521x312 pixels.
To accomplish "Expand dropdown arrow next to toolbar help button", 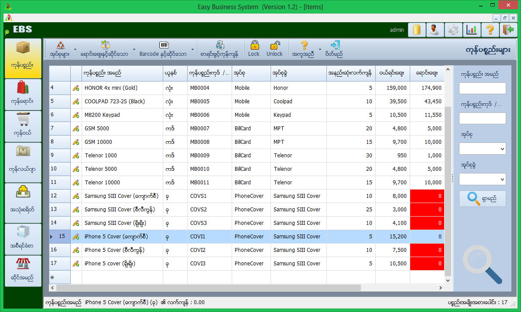I will point(320,49).
